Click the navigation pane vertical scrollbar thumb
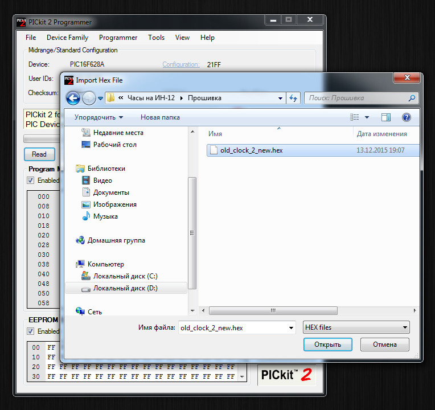The height and width of the screenshot is (410, 435). pos(192,233)
